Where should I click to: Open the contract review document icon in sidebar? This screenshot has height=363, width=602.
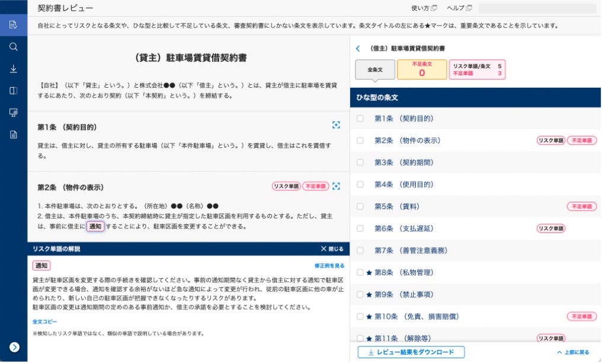pyautogui.click(x=14, y=25)
